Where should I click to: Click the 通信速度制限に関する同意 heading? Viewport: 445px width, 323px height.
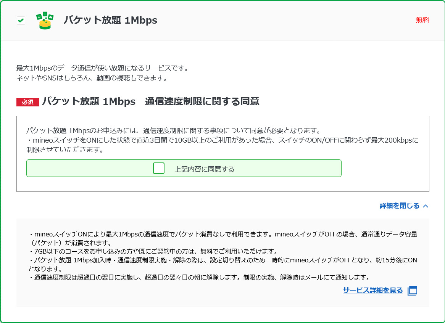click(202, 101)
